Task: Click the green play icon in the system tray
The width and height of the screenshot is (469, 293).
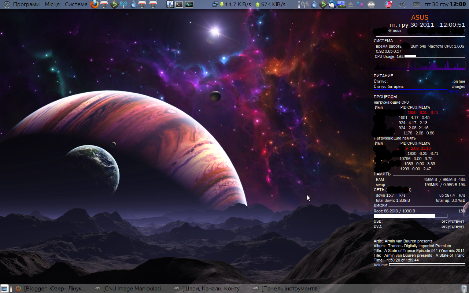Action: click(323, 4)
